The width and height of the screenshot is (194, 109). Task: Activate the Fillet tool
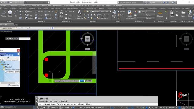[48, 15]
